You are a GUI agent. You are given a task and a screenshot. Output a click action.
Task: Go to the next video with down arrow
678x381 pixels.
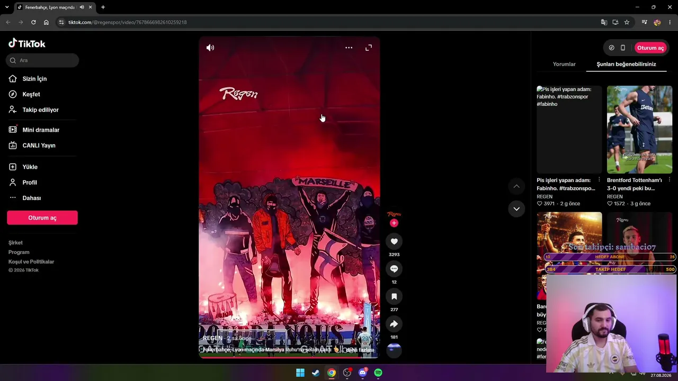tap(516, 208)
